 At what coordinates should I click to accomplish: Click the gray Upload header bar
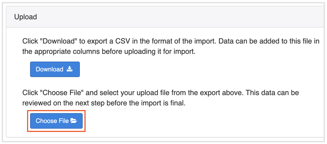click(x=164, y=17)
